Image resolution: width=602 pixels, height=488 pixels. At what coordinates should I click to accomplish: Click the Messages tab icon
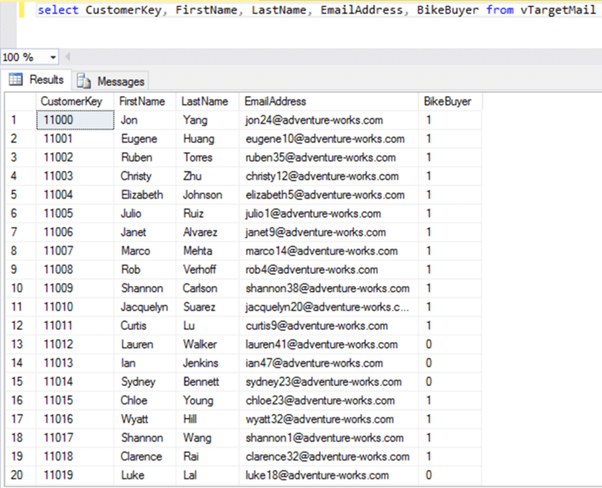(83, 82)
